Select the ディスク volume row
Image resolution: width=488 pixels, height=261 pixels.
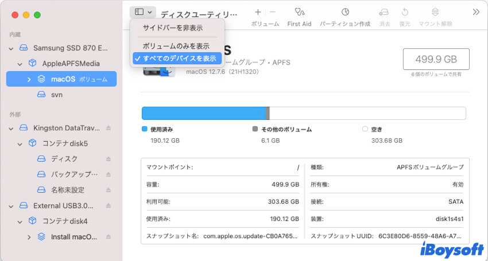click(61, 159)
